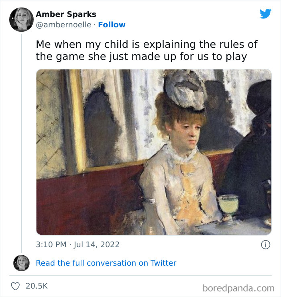Screen dimensions: 281x297
Task: Click the small avatar beside conversation link
Action: pyautogui.click(x=21, y=263)
